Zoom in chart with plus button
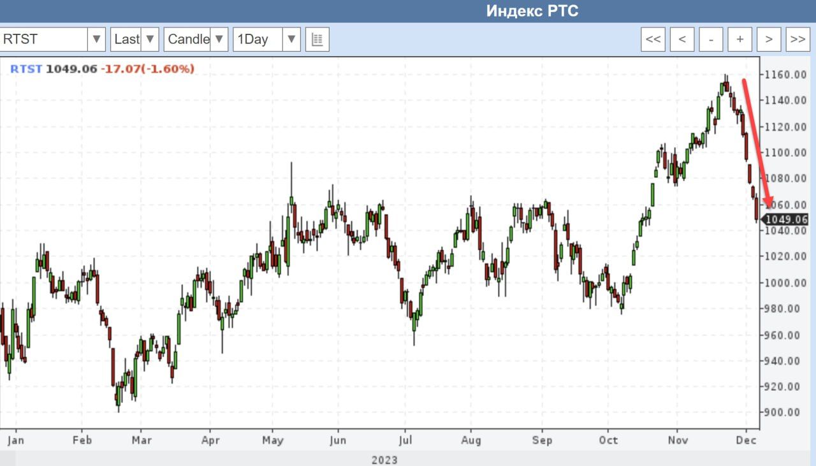 [739, 39]
